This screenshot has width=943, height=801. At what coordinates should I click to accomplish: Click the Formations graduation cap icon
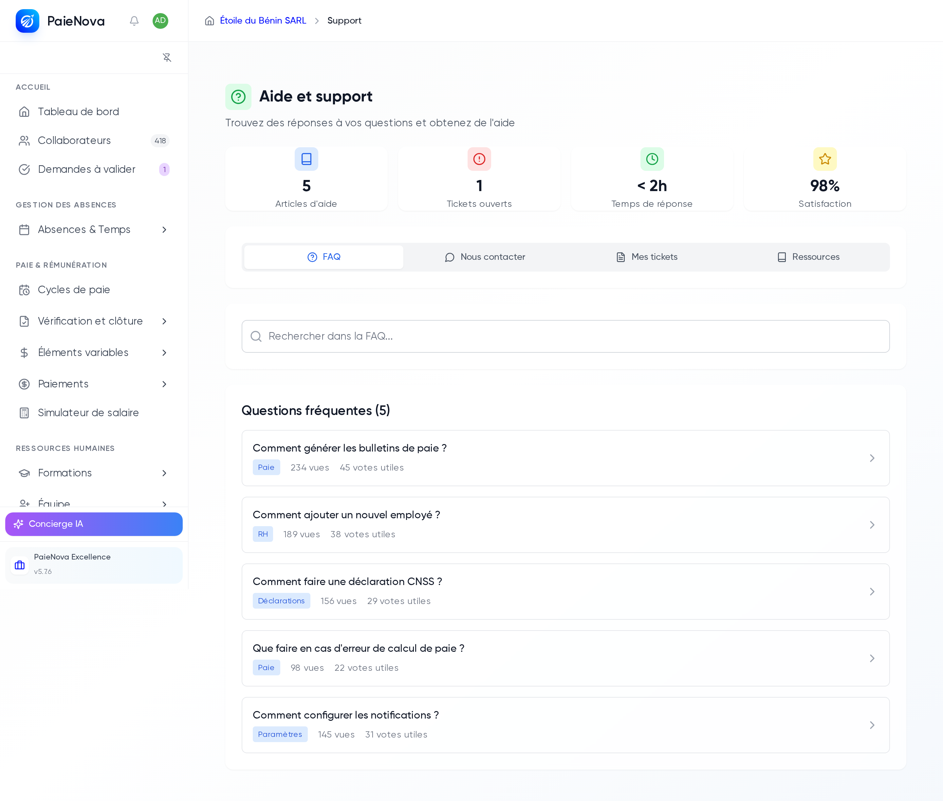click(x=25, y=473)
